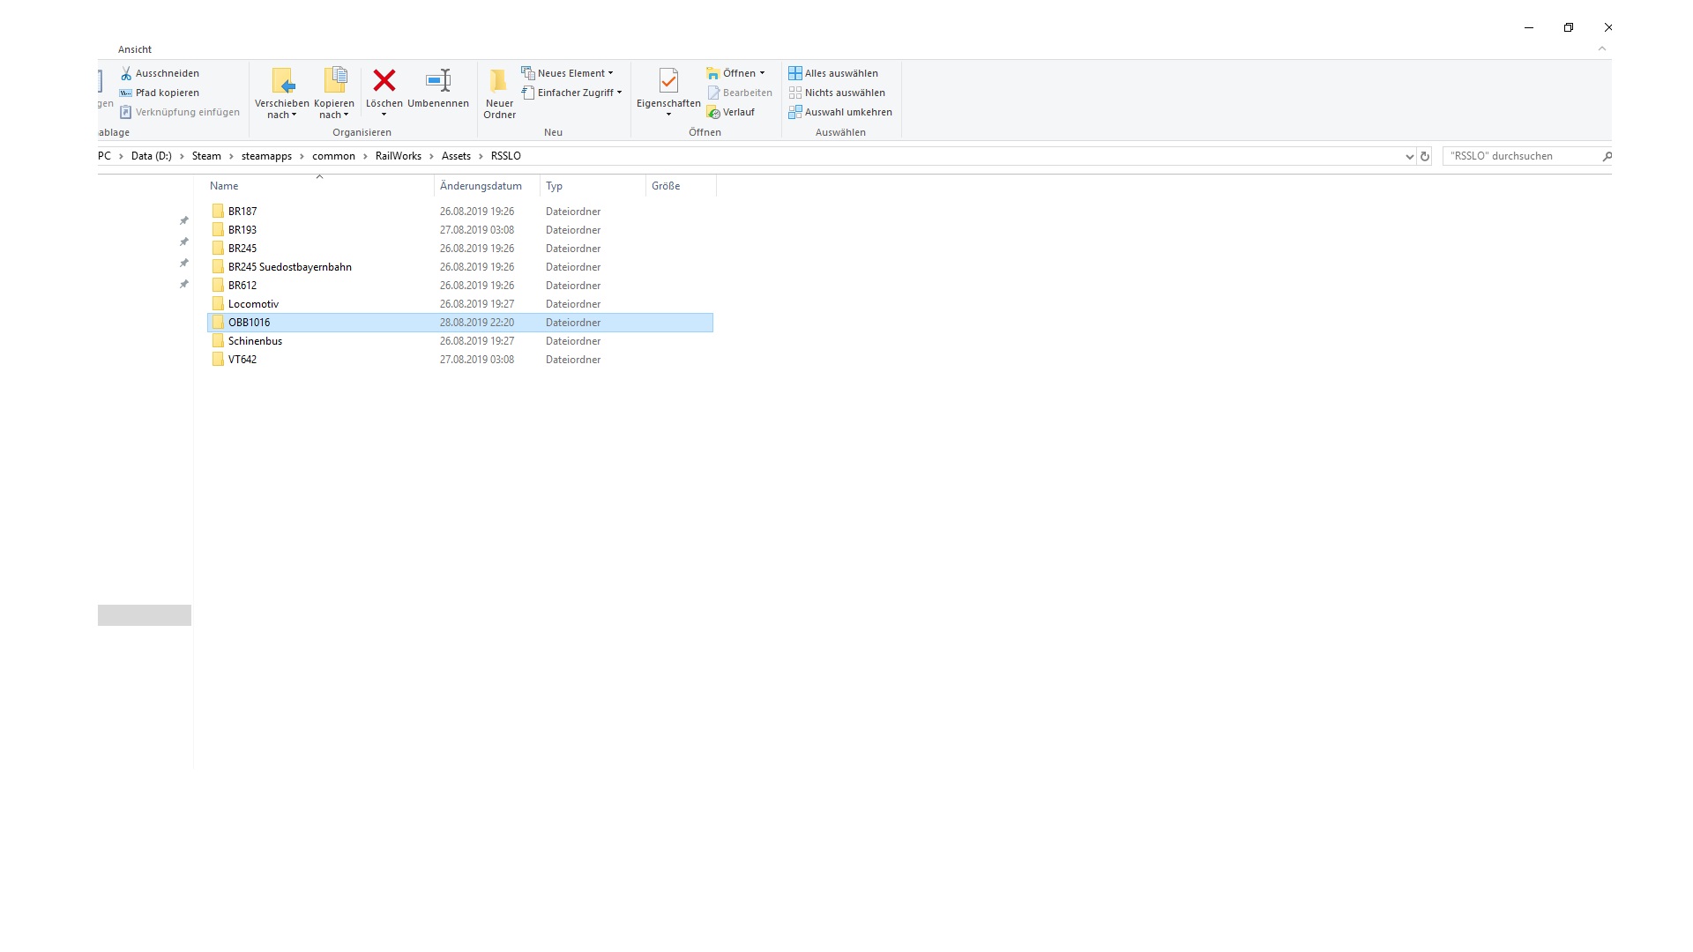Click the Umbenennen rename icon
This screenshot has height=952, width=1693.
point(438,81)
